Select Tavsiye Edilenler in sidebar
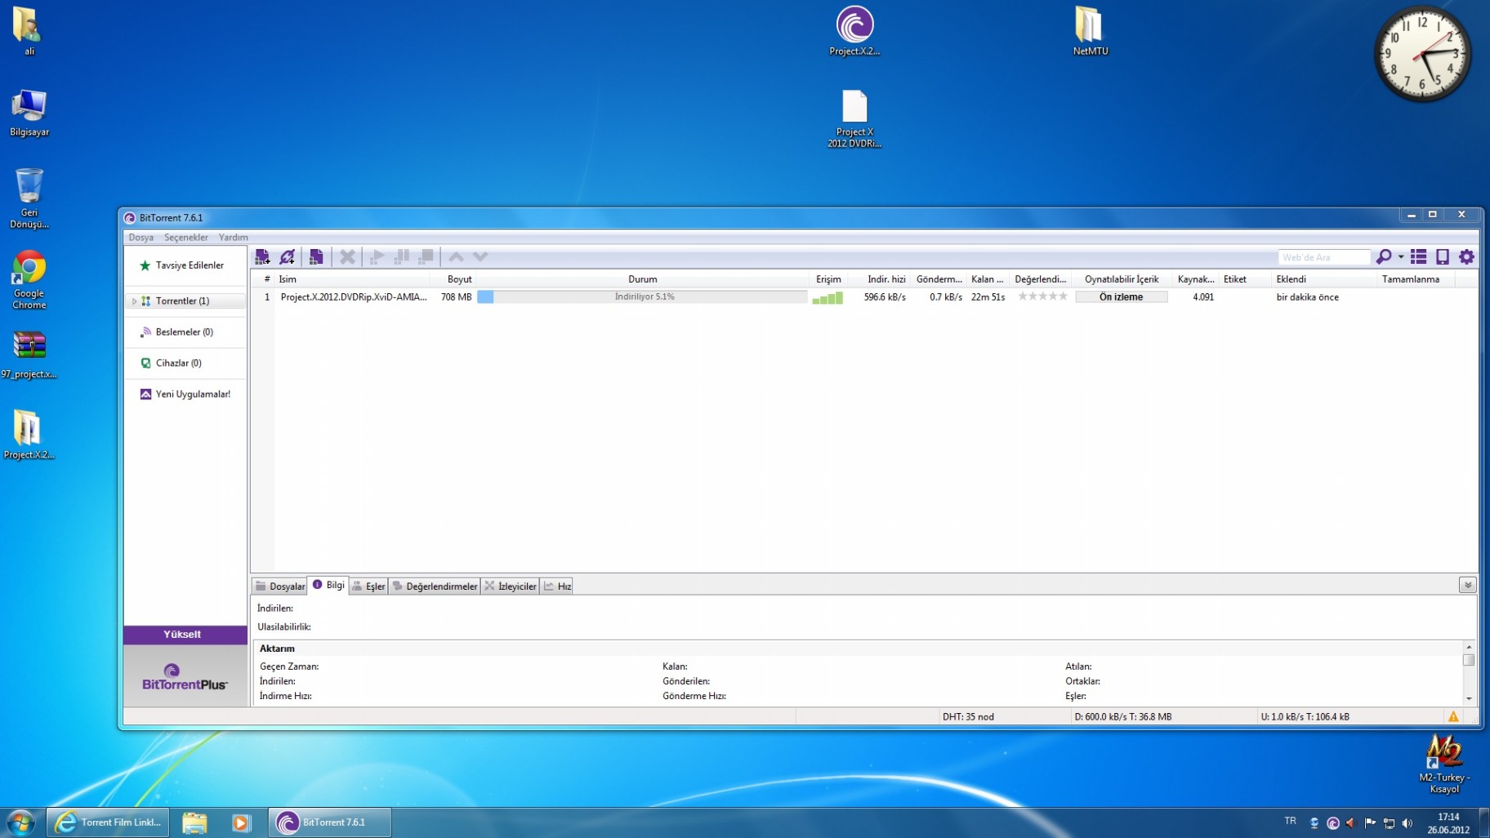 tap(185, 265)
